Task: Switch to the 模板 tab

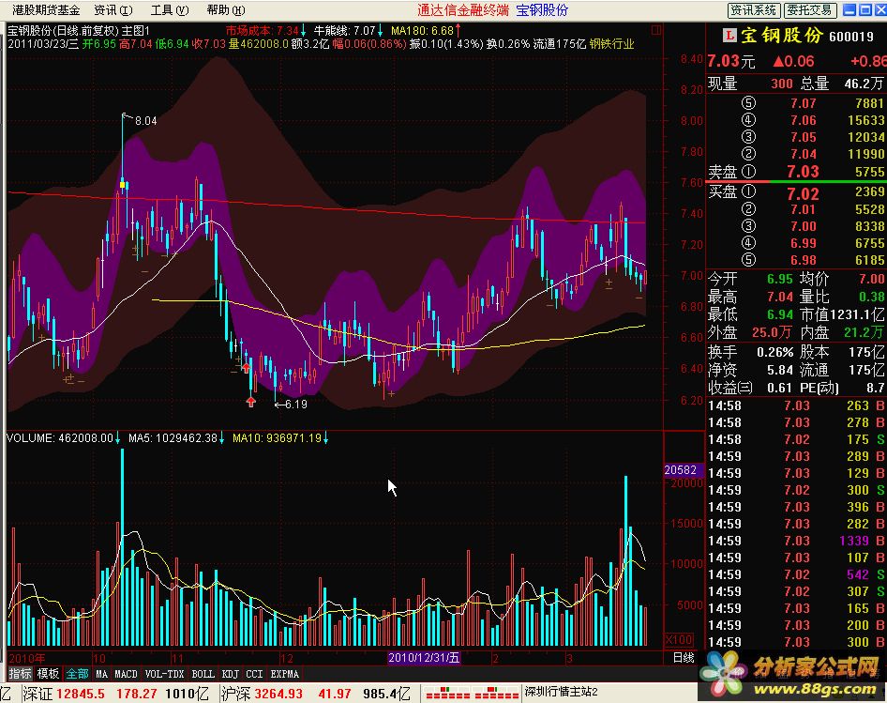Action: 48,674
